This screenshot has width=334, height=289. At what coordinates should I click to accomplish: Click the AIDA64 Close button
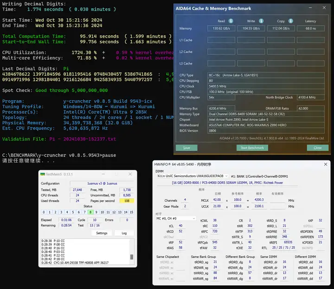tap(317, 148)
